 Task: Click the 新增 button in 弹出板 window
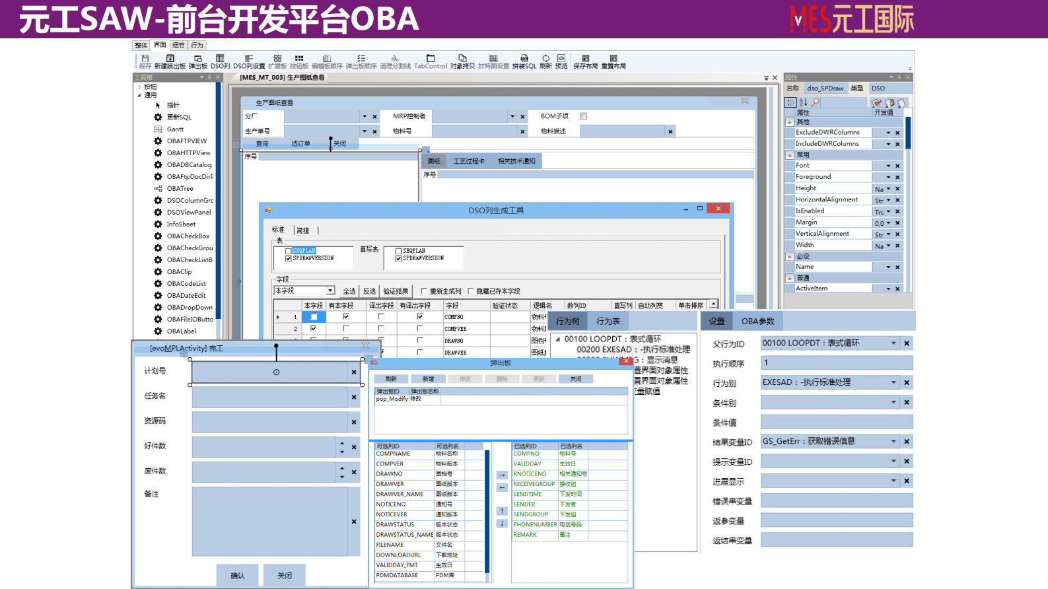pos(428,379)
